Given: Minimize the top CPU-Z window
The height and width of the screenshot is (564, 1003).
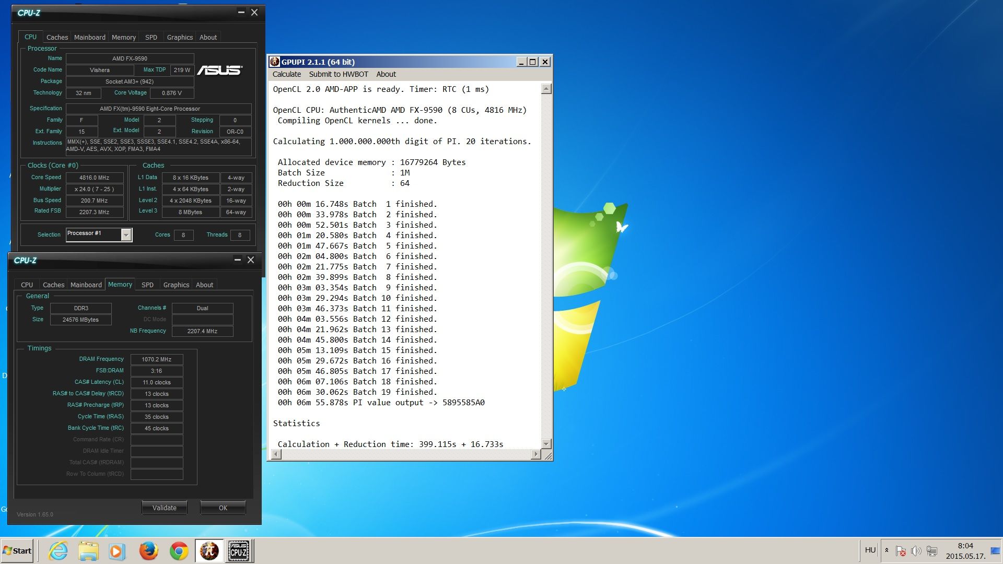Looking at the screenshot, I should click(x=241, y=12).
